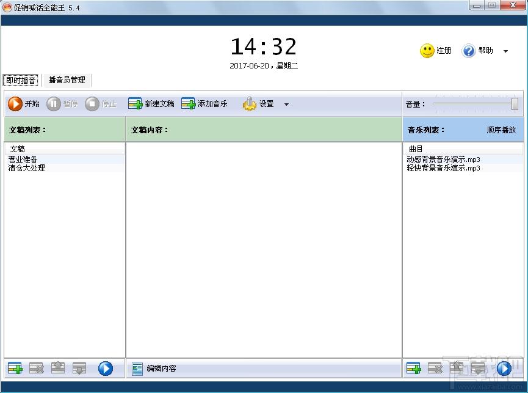Click the orange 开始 play button

click(x=15, y=104)
